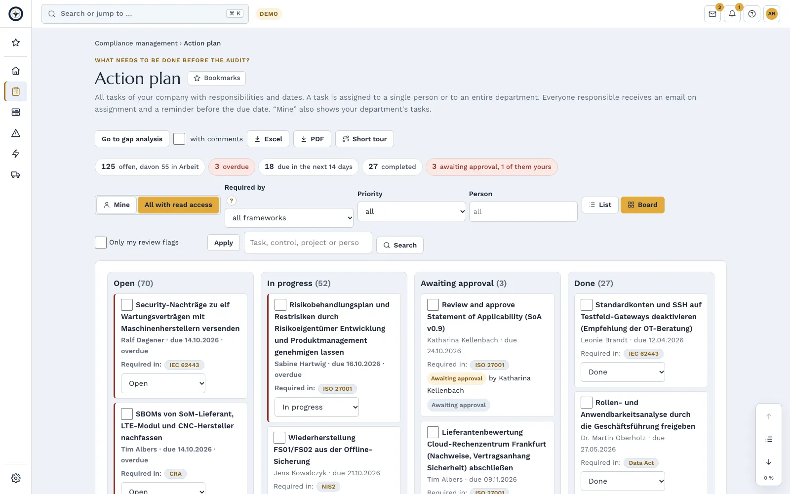Jump to page top with up arrow
The width and height of the screenshot is (790, 494).
click(769, 416)
